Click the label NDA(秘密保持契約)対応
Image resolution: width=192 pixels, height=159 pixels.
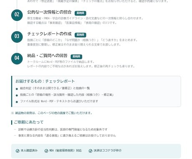coord(66,151)
